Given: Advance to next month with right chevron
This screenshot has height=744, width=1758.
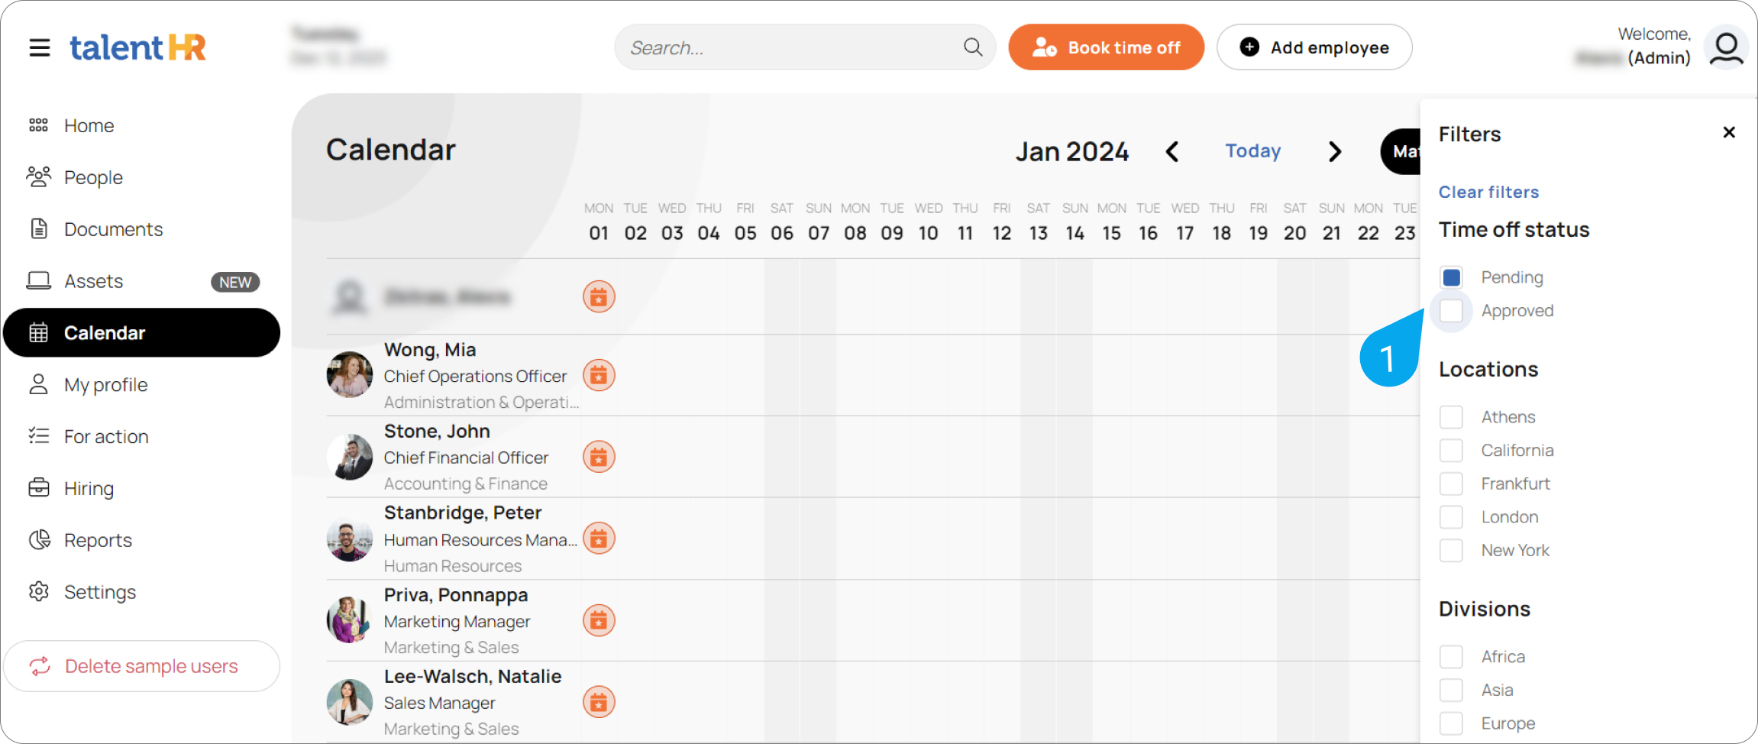Looking at the screenshot, I should pos(1334,151).
